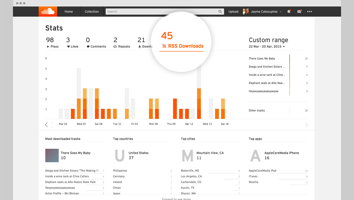
Task: Click the There Goes My Baby thumbnail
Action: pos(52,156)
